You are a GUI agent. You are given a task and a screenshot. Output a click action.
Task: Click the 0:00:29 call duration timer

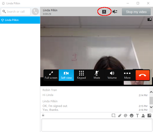pyautogui.click(x=47, y=14)
